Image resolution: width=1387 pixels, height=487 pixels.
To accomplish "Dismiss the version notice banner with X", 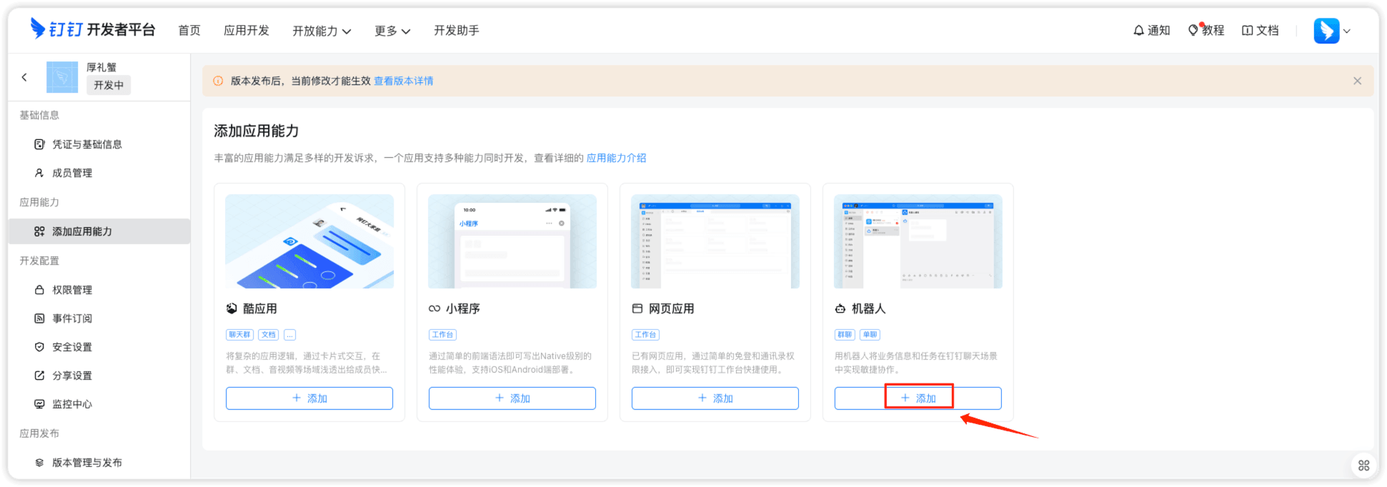I will pyautogui.click(x=1357, y=81).
